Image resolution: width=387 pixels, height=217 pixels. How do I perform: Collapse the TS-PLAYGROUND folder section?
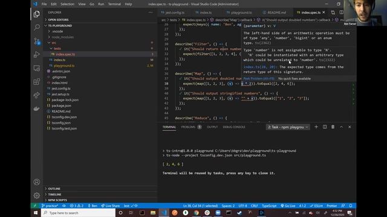pos(100,25)
